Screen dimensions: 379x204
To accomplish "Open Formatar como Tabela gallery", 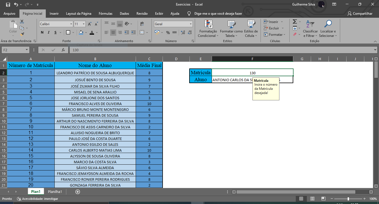I will 231,29.
